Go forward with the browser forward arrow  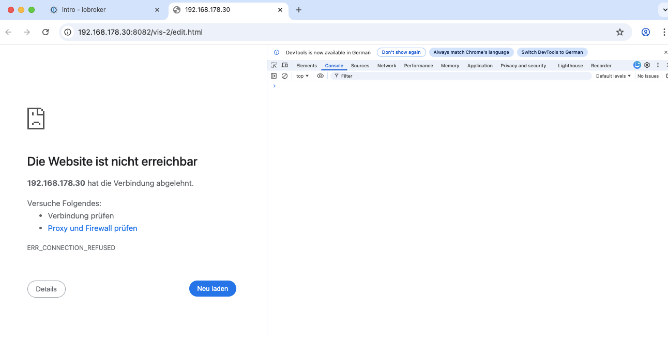click(x=27, y=32)
